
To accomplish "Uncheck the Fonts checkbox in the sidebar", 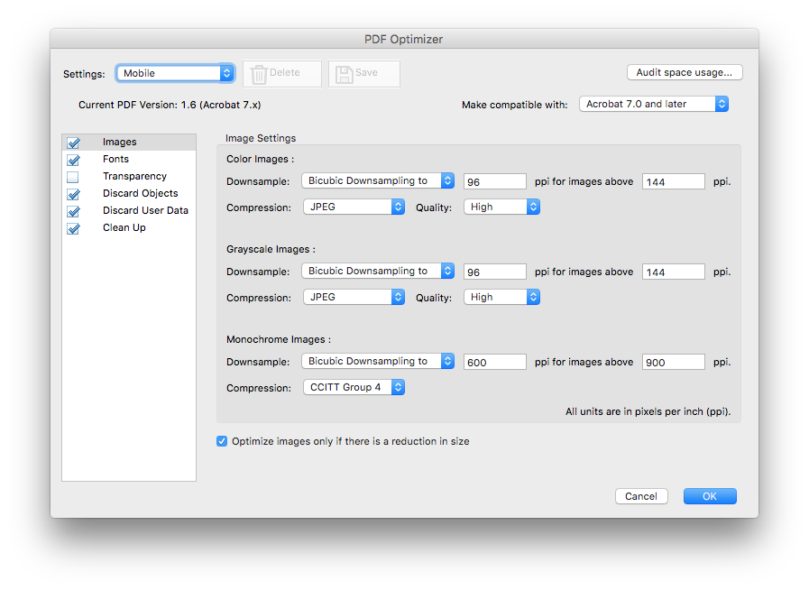I will click(x=74, y=159).
